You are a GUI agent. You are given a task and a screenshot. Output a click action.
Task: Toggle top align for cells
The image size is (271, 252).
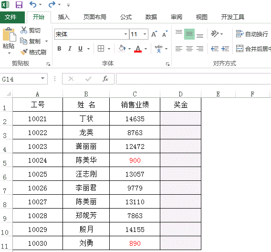[x=179, y=32]
